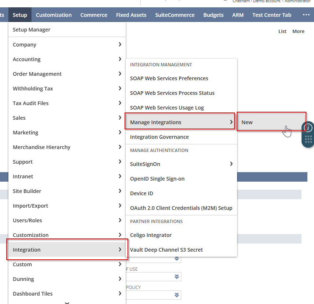Open the blue info panel icon on right edge

click(x=308, y=128)
